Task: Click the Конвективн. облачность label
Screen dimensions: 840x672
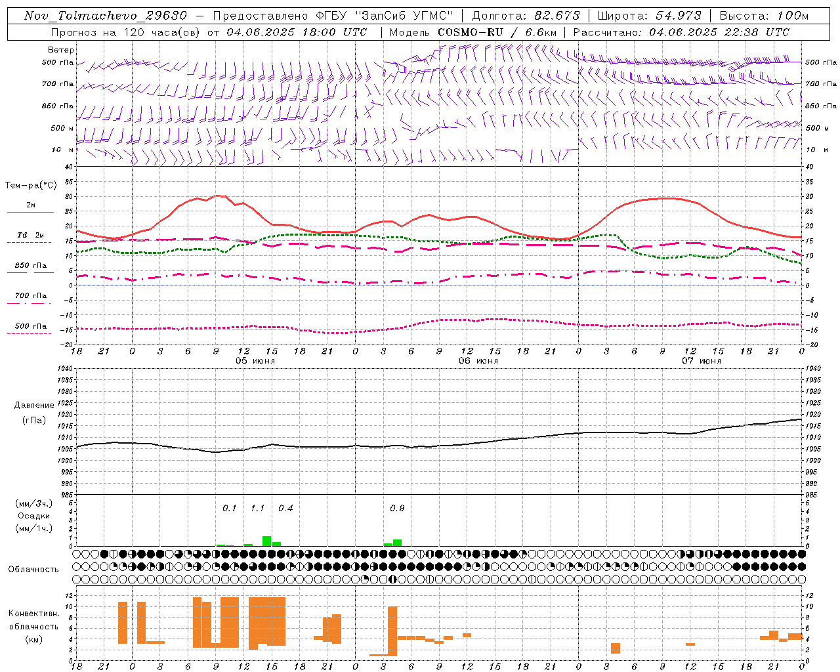Action: [33, 619]
